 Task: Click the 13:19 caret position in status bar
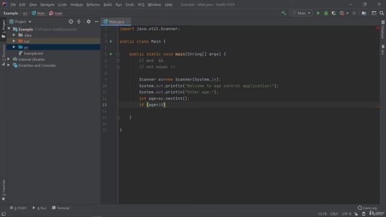coord(322,214)
